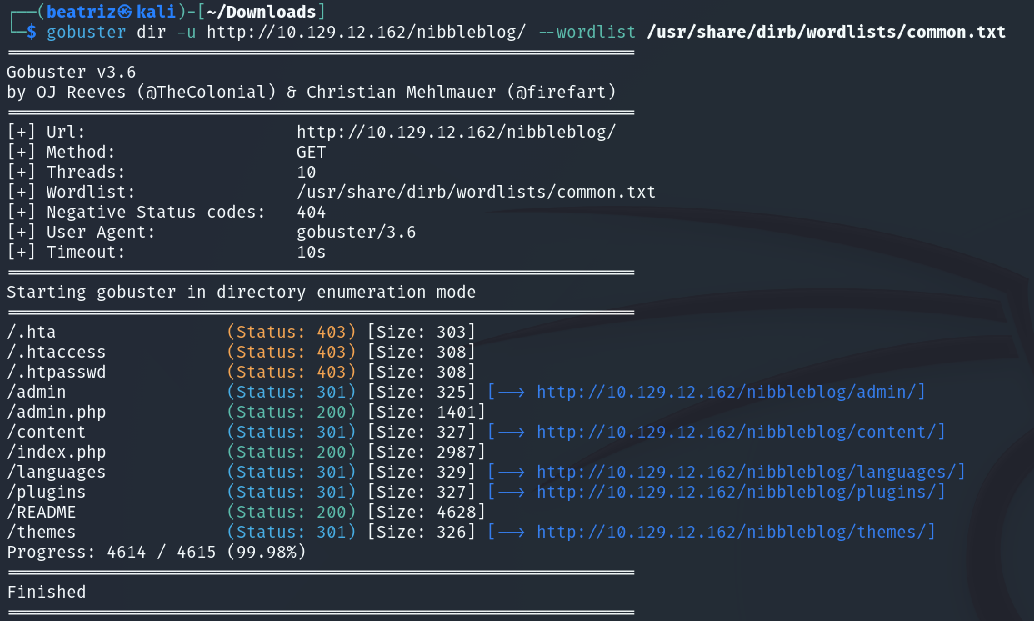Click the bold wordlist path in the command
This screenshot has width=1034, height=621.
point(826,33)
